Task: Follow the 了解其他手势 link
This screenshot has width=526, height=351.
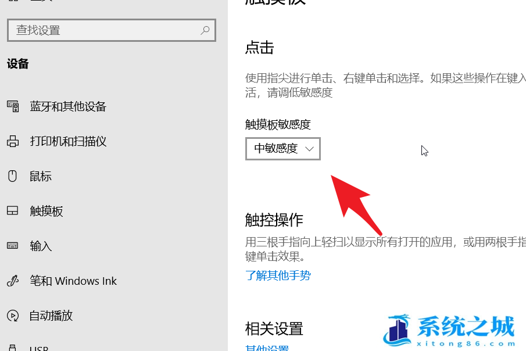Action: coord(278,275)
